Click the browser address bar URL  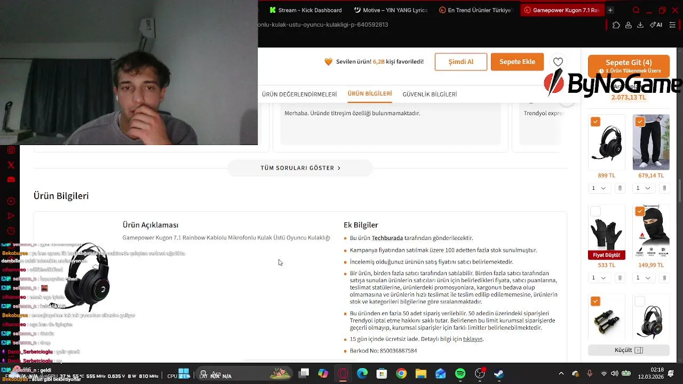point(323,25)
